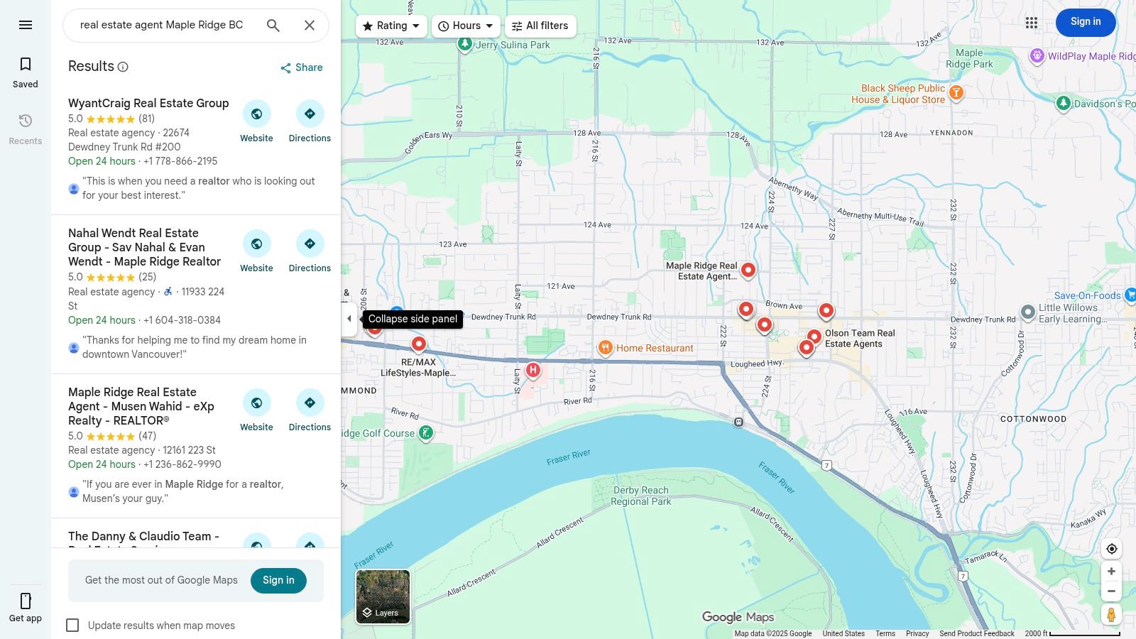The image size is (1136, 639).
Task: Collapse the side panel arrow
Action: (349, 319)
